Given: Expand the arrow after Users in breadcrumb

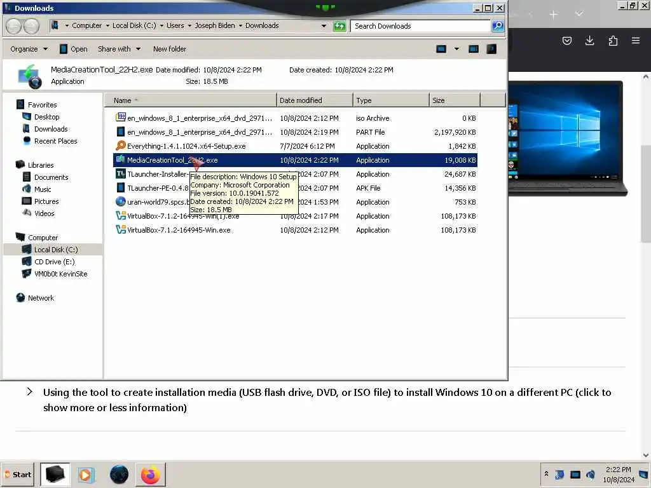Looking at the screenshot, I should point(189,25).
